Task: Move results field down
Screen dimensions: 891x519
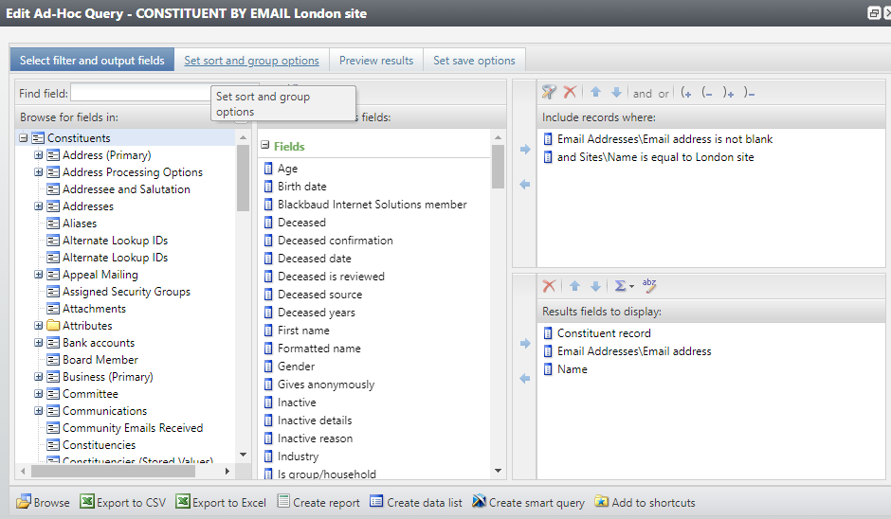Action: pos(595,286)
